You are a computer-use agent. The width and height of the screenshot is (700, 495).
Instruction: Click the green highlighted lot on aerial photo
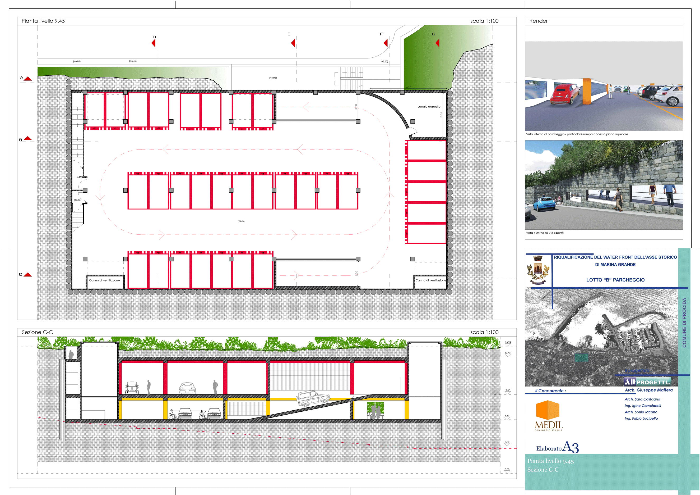[581, 358]
